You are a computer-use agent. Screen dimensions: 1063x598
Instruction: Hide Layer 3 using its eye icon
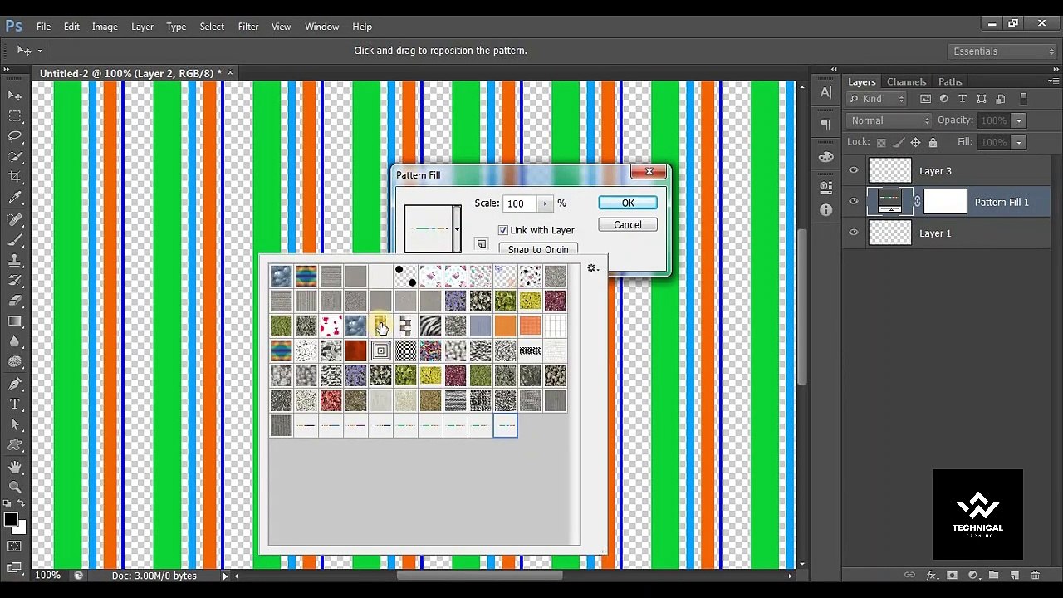(854, 170)
